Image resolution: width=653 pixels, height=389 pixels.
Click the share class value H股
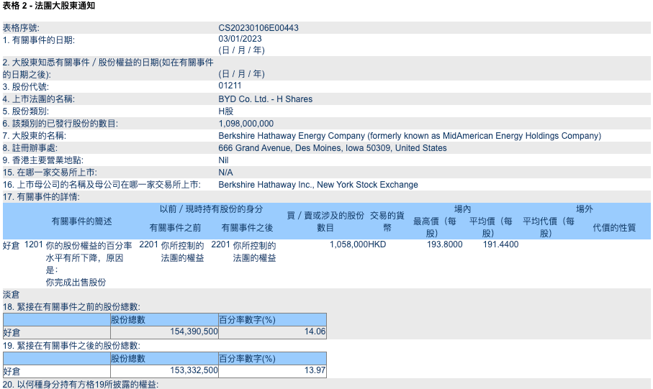tap(226, 111)
